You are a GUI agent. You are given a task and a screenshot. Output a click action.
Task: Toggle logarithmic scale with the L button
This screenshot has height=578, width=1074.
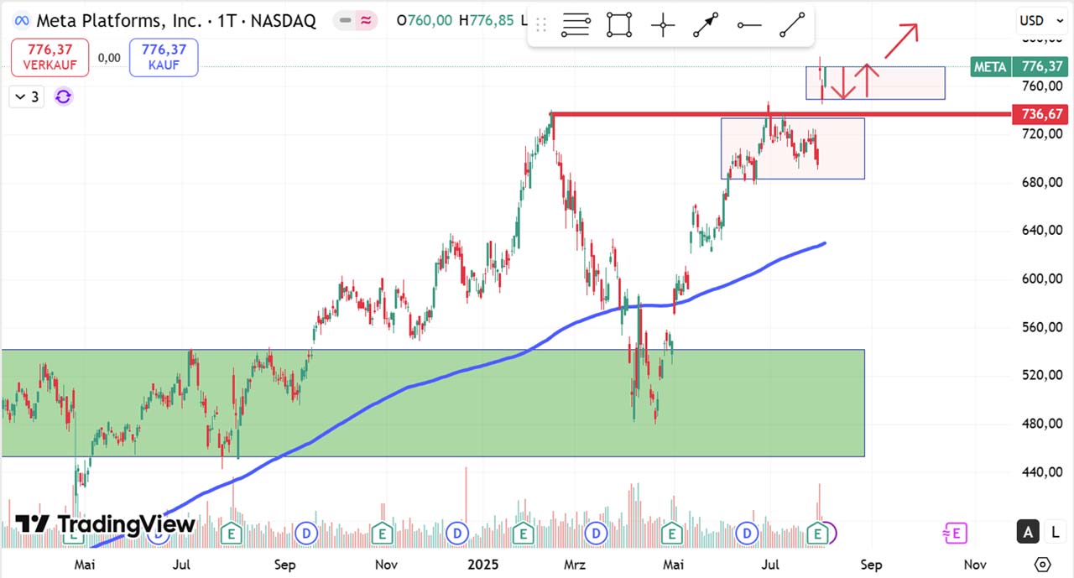(x=1053, y=531)
